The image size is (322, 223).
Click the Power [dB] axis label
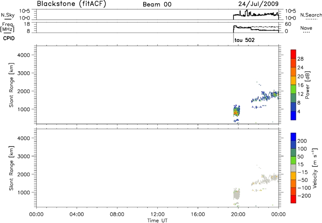(x=308, y=85)
